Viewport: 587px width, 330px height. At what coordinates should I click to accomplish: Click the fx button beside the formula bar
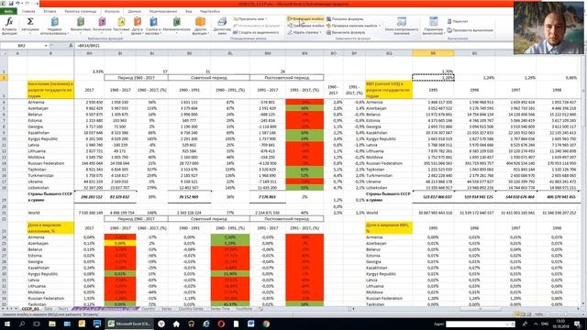(x=71, y=46)
